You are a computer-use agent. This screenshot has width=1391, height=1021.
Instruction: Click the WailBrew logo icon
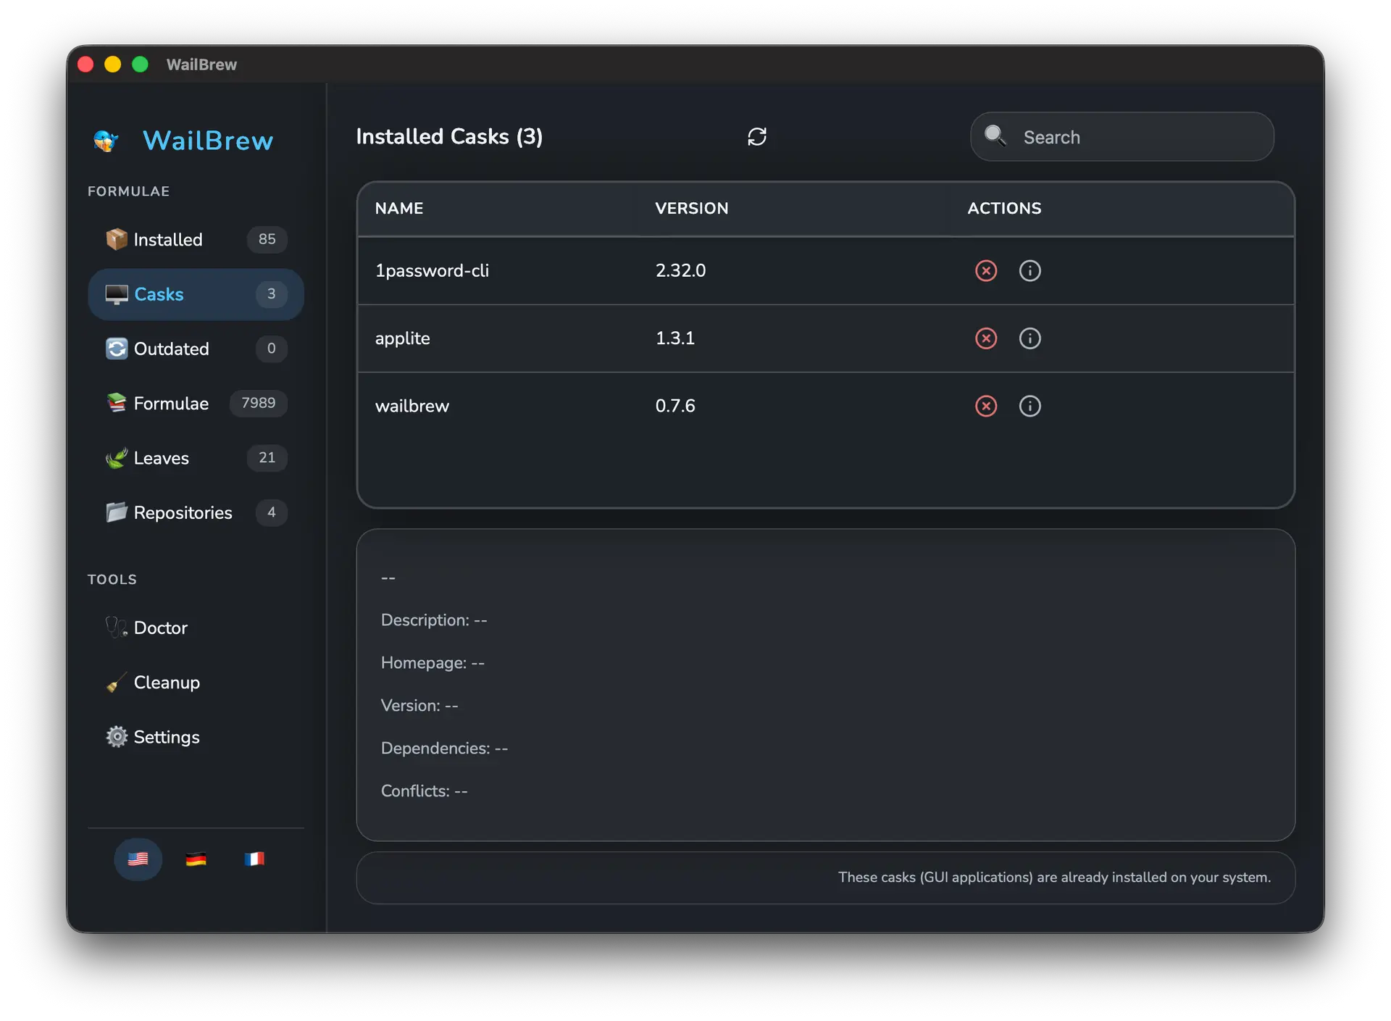pos(106,141)
